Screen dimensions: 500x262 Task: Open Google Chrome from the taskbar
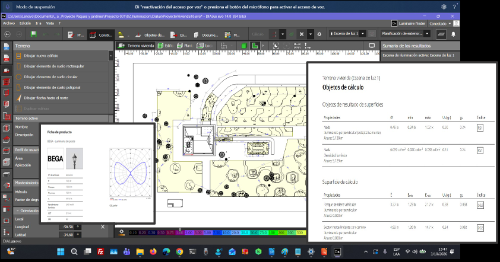click(x=179, y=252)
